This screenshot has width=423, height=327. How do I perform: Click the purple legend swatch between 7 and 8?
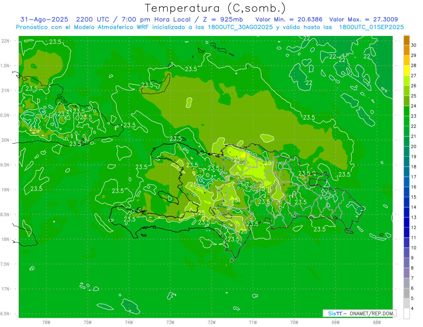tap(406, 273)
